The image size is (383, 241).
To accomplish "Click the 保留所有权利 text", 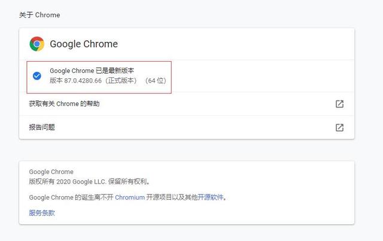I will (x=126, y=182).
